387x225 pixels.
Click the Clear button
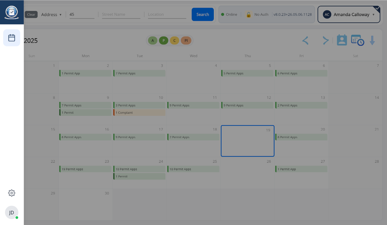tap(31, 15)
